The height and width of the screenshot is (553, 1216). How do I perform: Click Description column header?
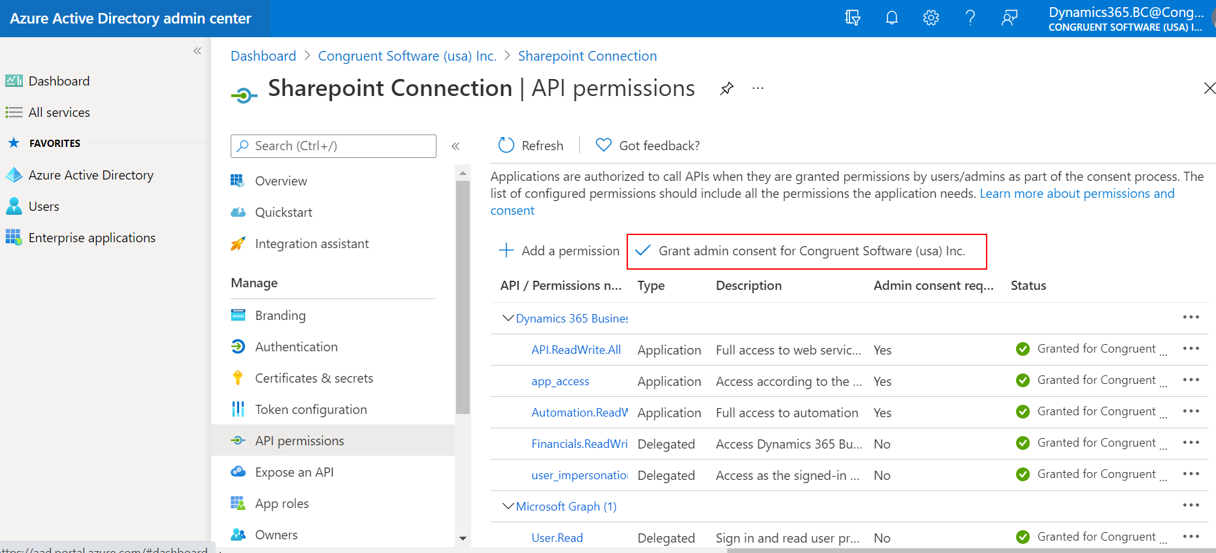749,285
